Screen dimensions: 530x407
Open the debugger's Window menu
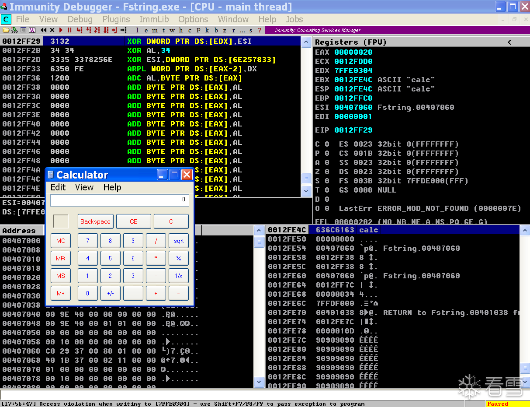tap(233, 19)
